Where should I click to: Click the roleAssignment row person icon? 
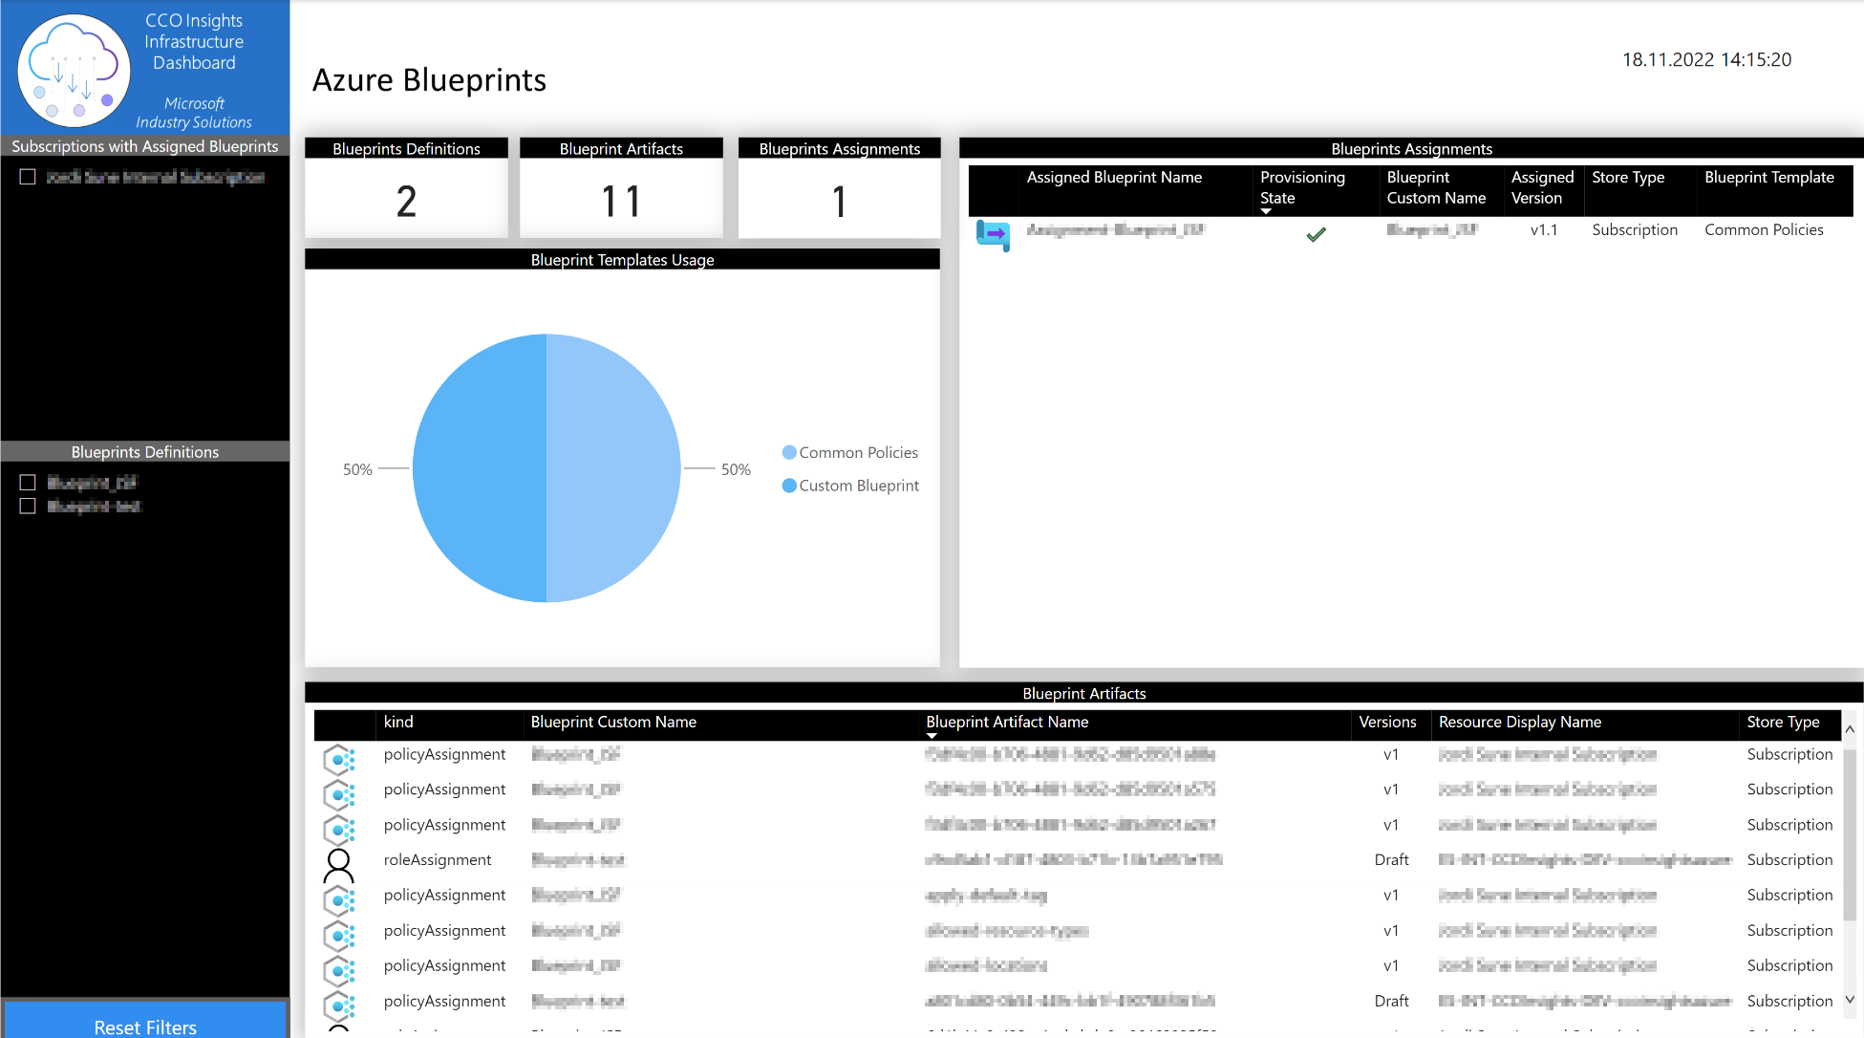click(x=338, y=865)
